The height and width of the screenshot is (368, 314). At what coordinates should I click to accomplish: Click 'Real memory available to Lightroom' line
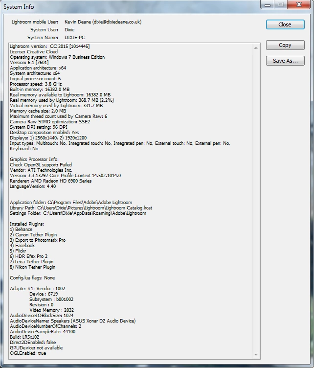coord(60,95)
